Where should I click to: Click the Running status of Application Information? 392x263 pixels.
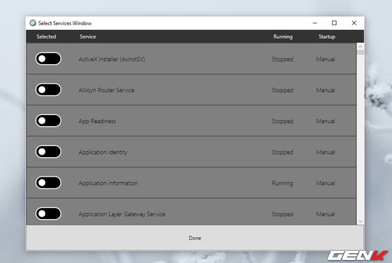[x=282, y=183]
